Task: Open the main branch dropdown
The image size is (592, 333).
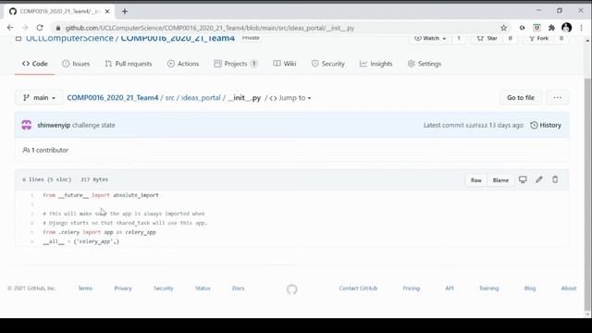Action: 39,98
